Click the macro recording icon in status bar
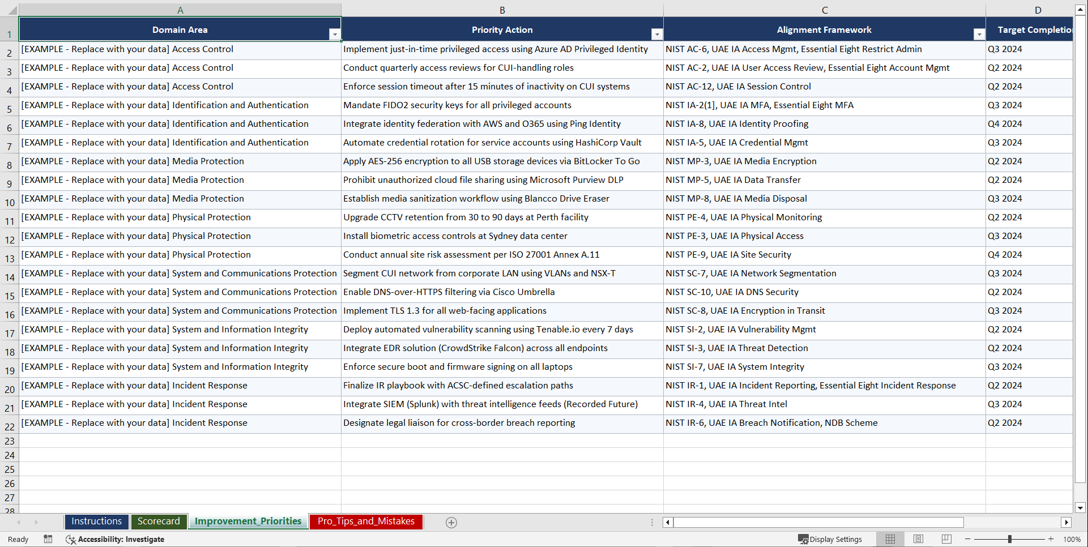This screenshot has width=1088, height=547. (48, 539)
